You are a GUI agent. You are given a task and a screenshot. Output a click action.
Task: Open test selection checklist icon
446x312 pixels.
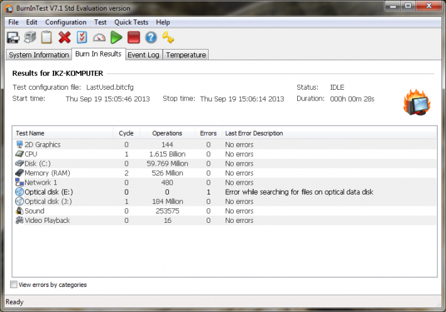(82, 38)
